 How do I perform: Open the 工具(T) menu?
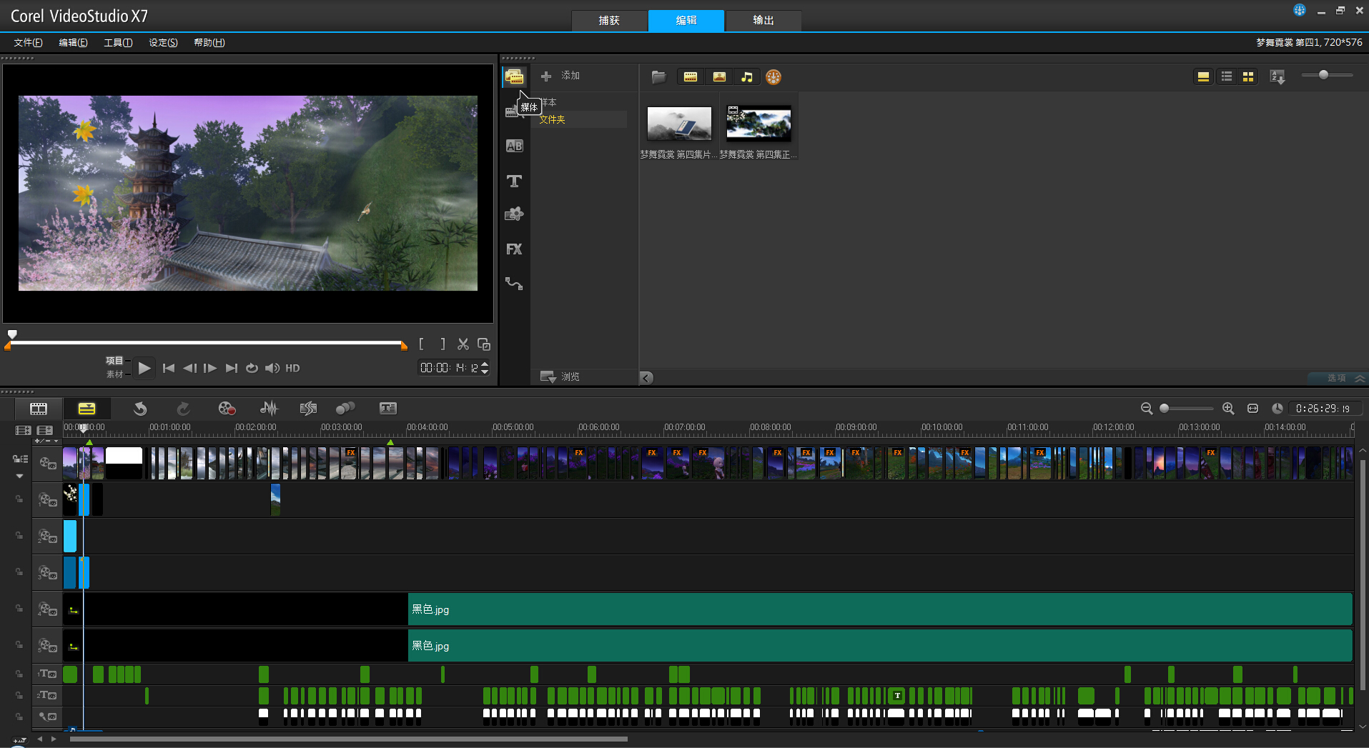click(x=118, y=43)
